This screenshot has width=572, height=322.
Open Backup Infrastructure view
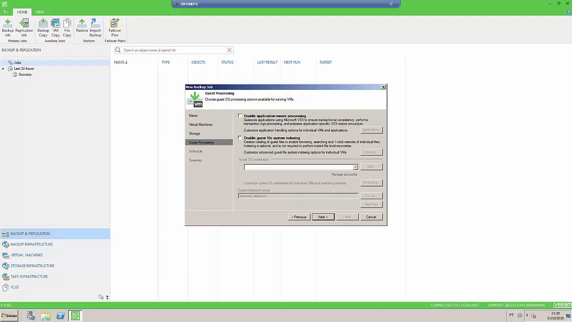[32, 244]
